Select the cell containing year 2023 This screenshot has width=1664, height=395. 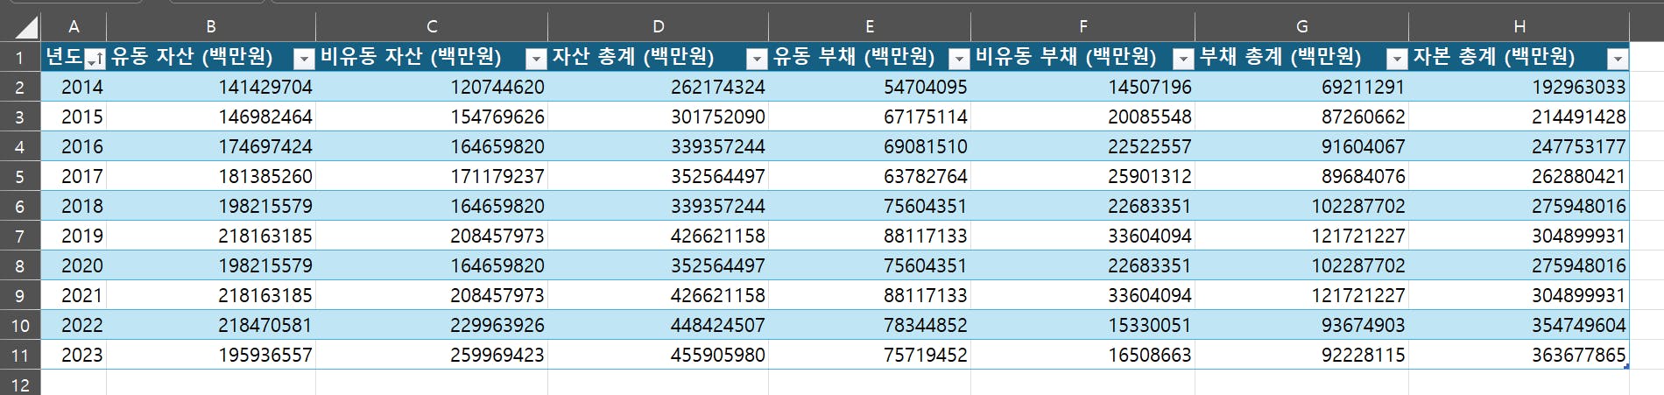74,355
